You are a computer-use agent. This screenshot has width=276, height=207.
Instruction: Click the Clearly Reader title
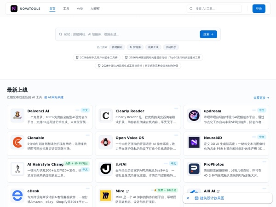pyautogui.click(x=130, y=111)
